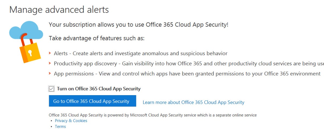324x129 pixels.
Task: Click the red chevron beside Alerts
Action: click(x=50, y=53)
